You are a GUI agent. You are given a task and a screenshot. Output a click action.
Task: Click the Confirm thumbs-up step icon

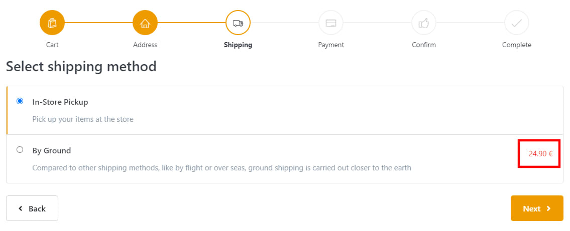pos(424,23)
